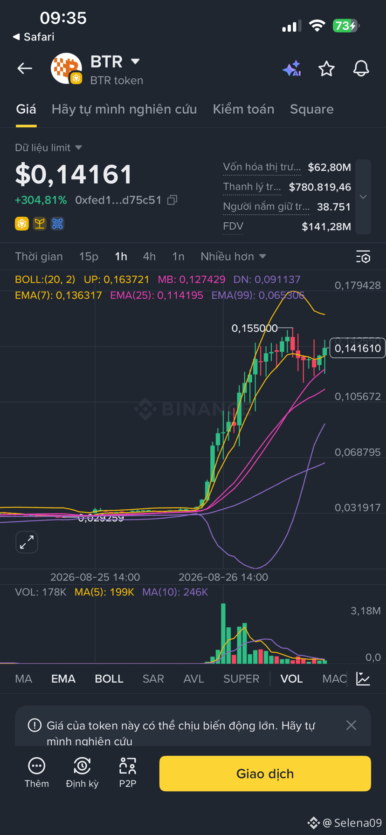Toggle SUPER indicator
This screenshot has width=386, height=835.
point(241,678)
